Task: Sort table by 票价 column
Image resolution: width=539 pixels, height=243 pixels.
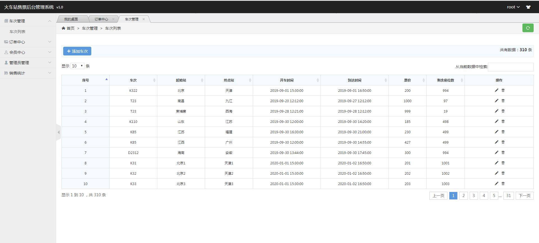Action: 408,80
